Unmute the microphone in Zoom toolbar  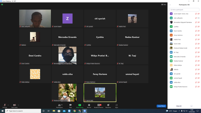[5, 106]
